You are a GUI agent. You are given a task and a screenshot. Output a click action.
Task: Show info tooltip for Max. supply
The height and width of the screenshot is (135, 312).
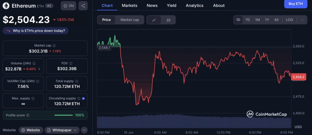[x=33, y=99]
